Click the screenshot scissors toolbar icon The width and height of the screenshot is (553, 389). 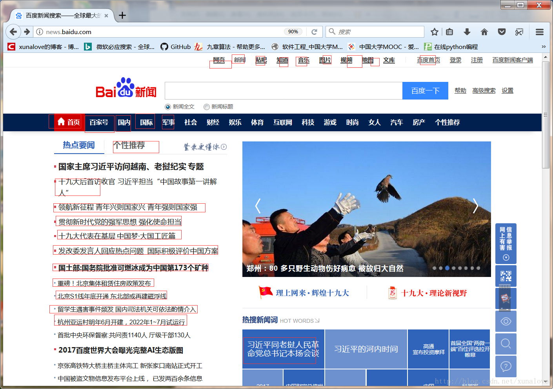point(519,32)
